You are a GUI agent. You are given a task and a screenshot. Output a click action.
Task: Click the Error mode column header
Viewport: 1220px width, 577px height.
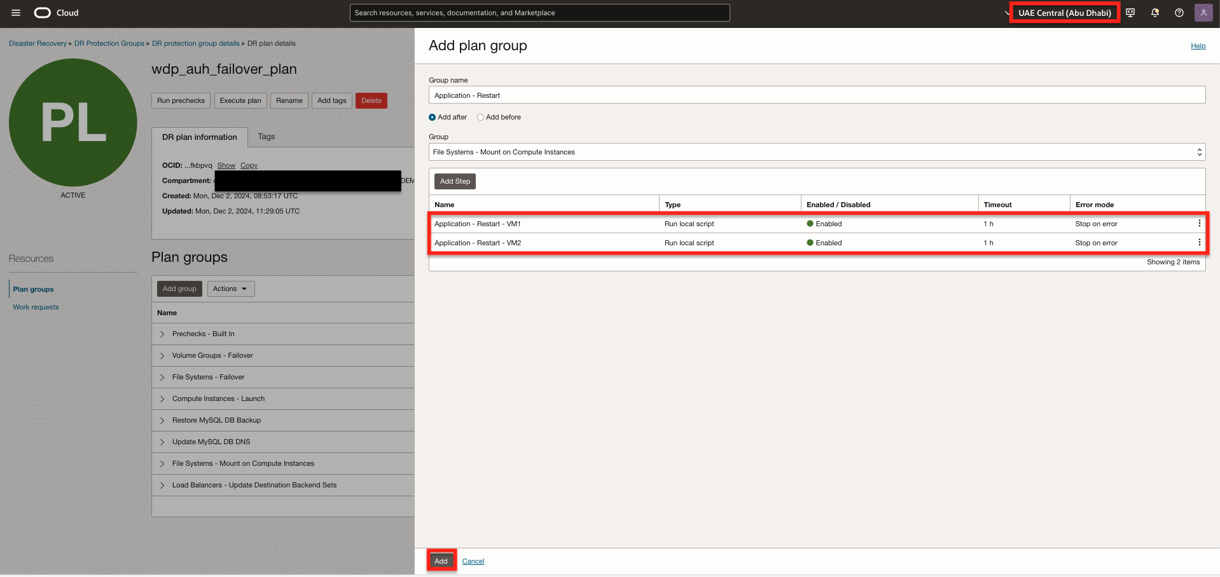pyautogui.click(x=1095, y=205)
